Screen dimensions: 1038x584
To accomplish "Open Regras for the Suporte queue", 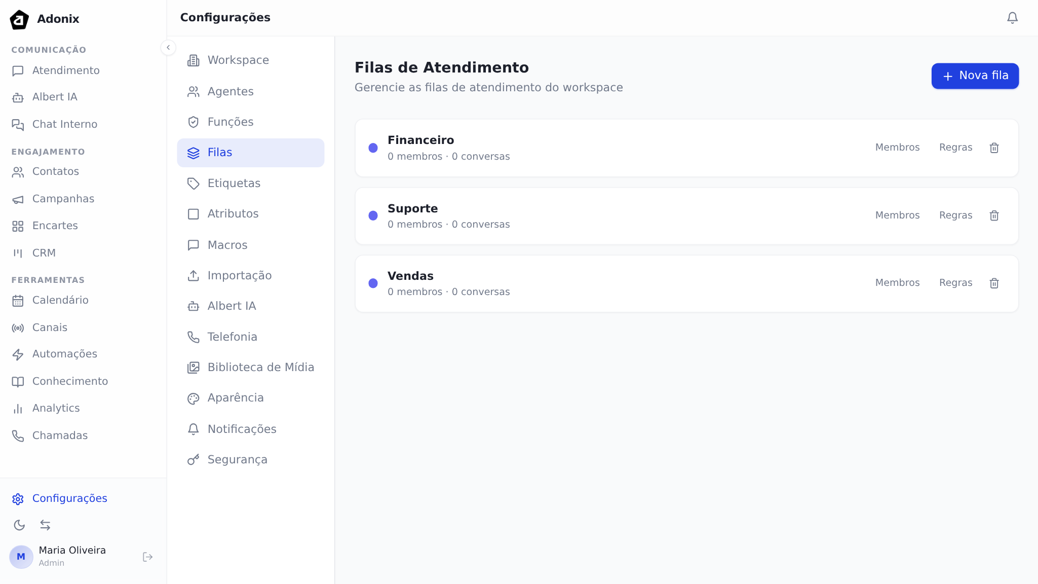I will click(x=955, y=215).
